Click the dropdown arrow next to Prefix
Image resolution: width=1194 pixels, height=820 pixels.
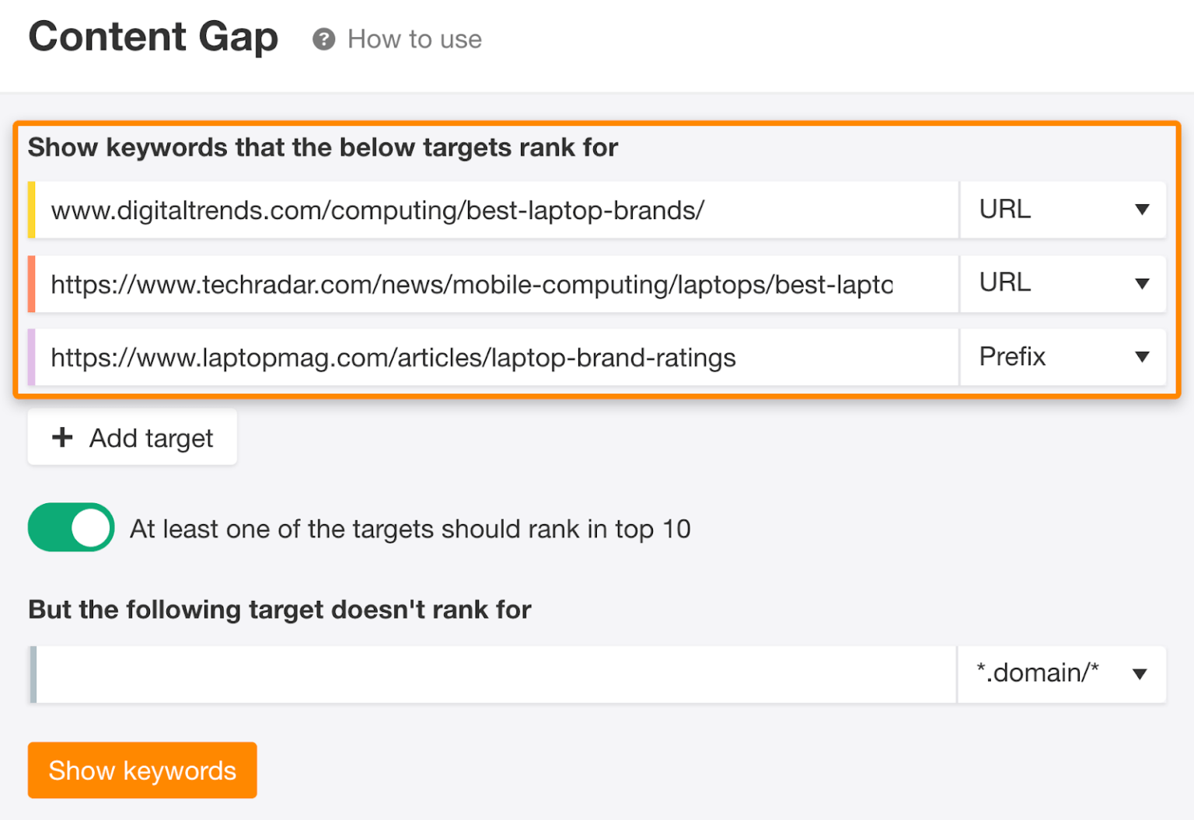(1141, 357)
